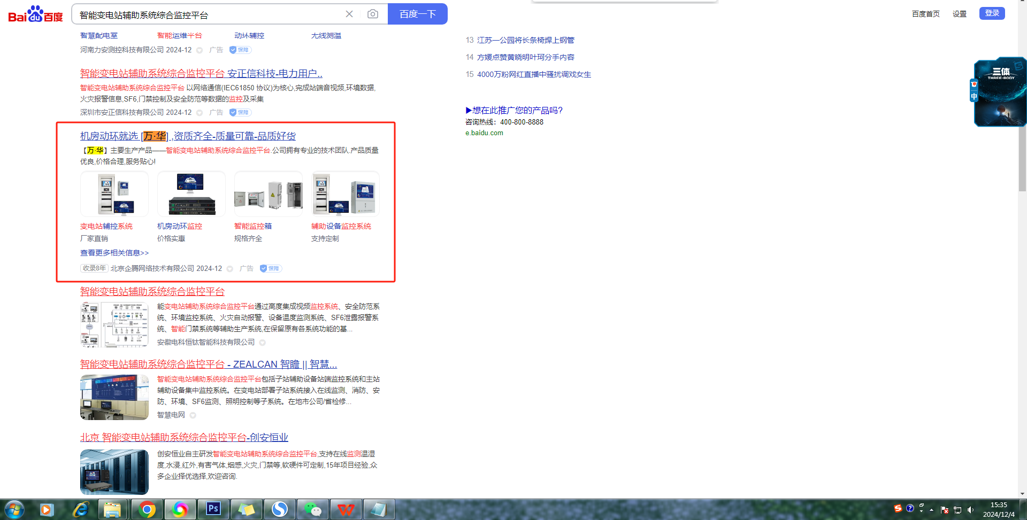1027x520 pixels.
Task: Open Notepad from the taskbar
Action: [379, 510]
